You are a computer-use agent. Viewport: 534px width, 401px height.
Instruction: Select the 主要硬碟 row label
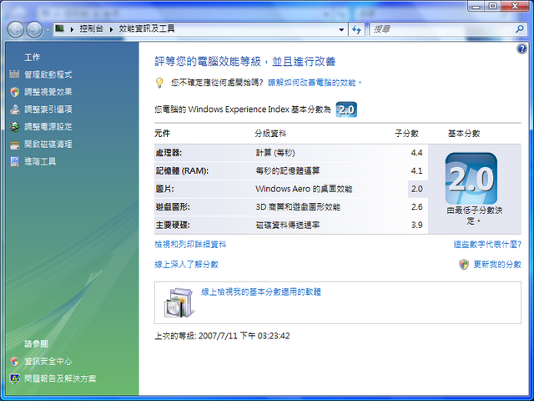click(x=173, y=225)
